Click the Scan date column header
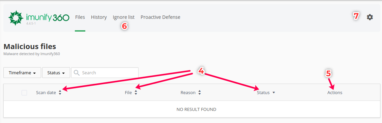382x123 pixels. coord(46,93)
